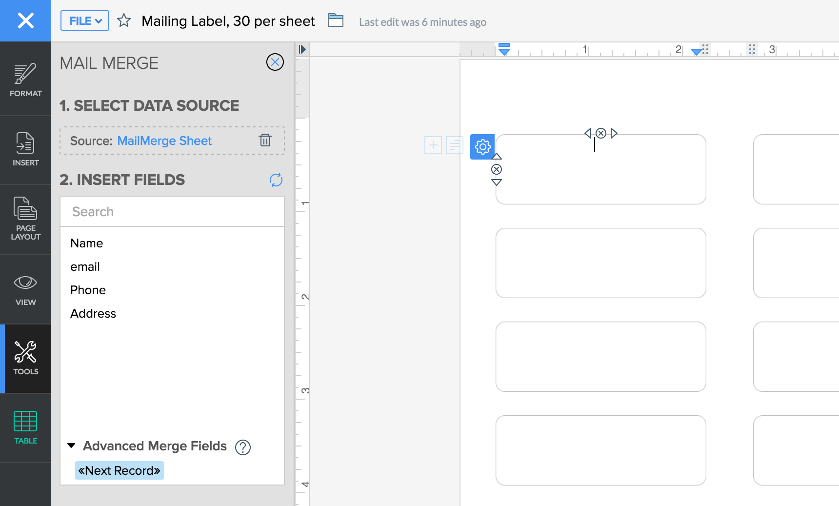Open the Format panel
The height and width of the screenshot is (506, 839).
pos(25,80)
